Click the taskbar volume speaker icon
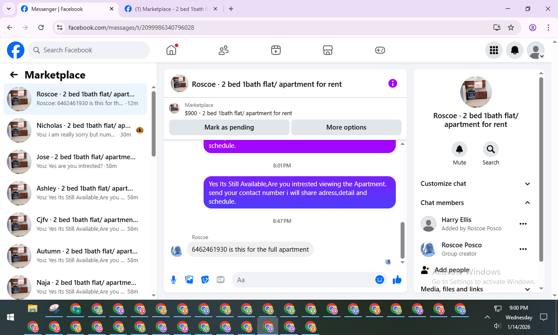Viewport: 558px width, 335px height. click(x=497, y=326)
